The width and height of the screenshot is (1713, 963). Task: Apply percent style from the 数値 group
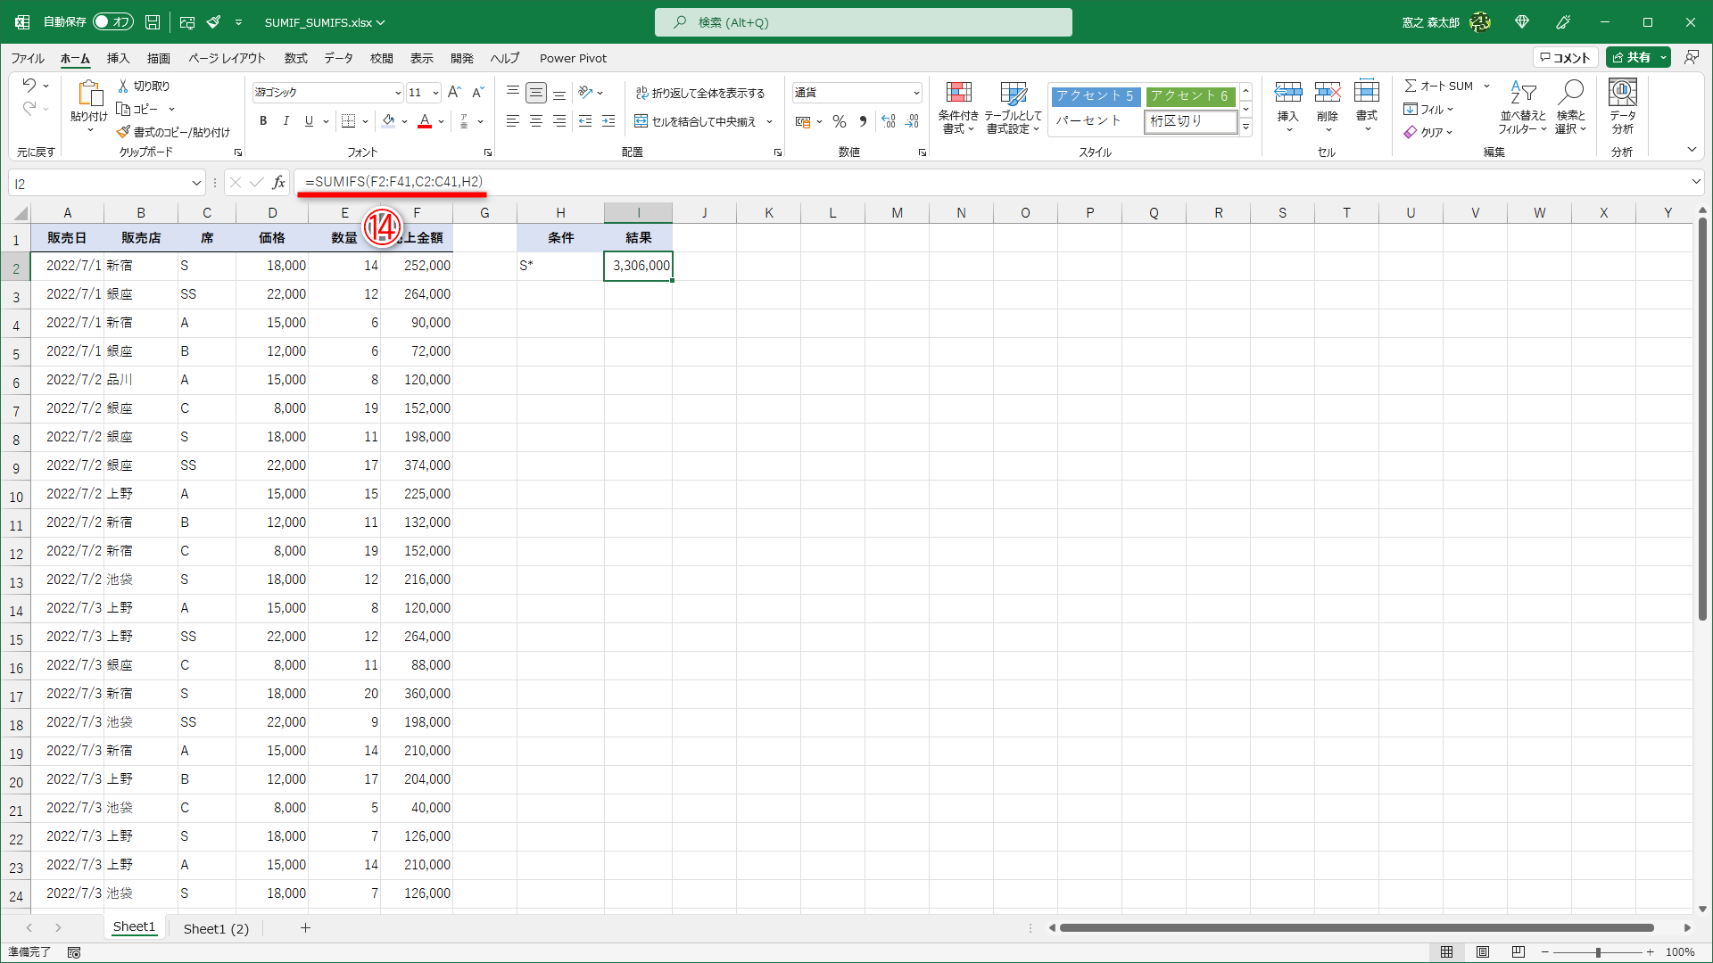tap(839, 121)
